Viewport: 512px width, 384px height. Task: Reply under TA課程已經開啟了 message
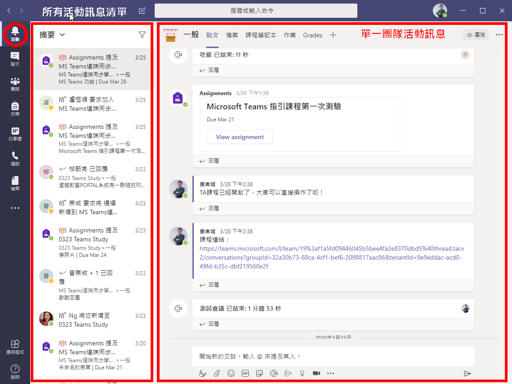coord(209,208)
